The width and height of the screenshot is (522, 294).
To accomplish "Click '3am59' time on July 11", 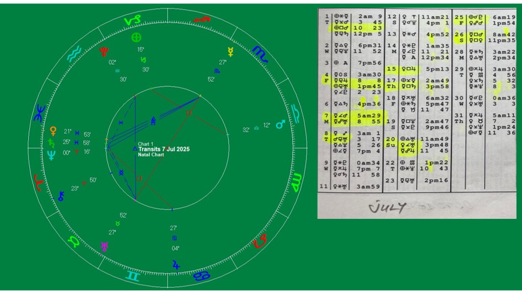I will [x=368, y=187].
